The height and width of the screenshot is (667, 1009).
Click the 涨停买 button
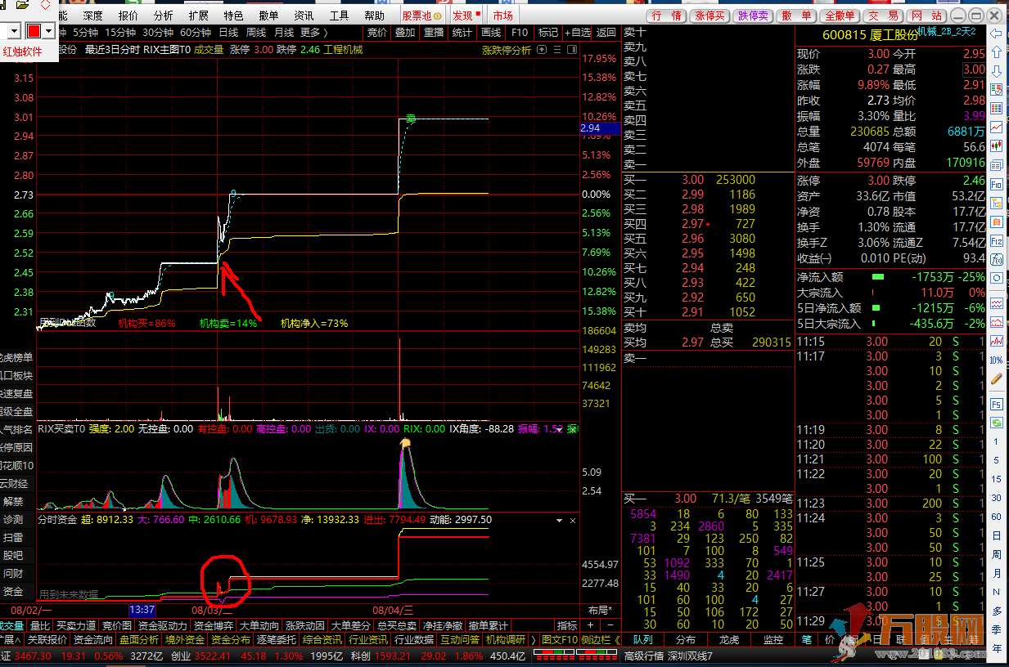point(709,16)
